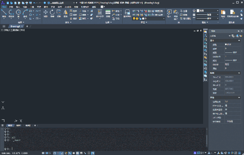Select the Arc (圆弧) tool
The image size is (244, 155).
click(25, 13)
